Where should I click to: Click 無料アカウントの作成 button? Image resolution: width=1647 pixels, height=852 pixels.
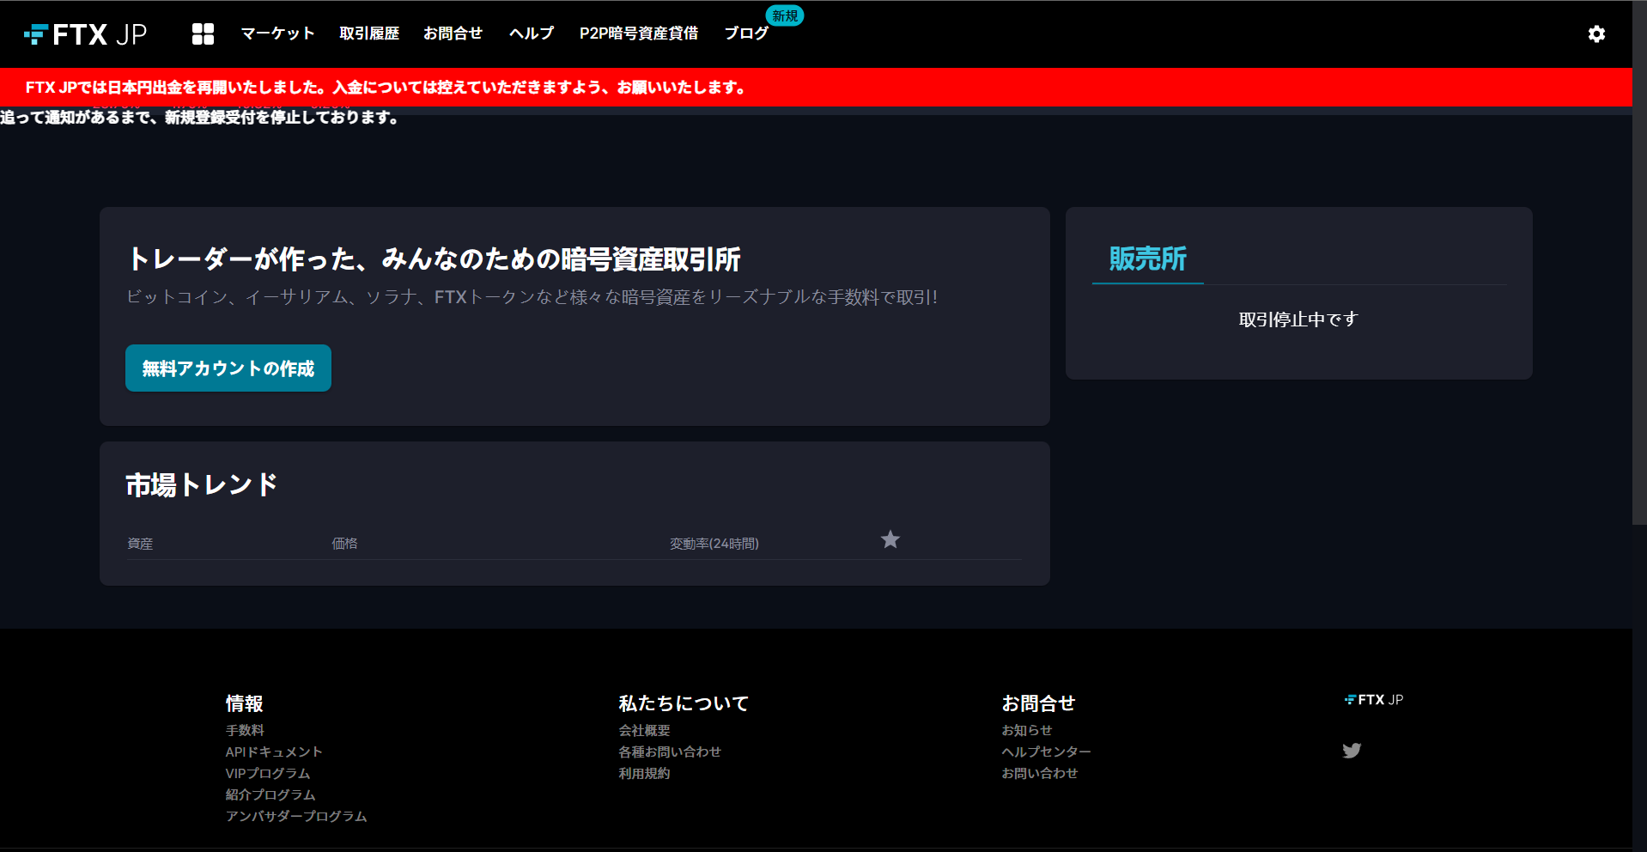click(x=228, y=368)
